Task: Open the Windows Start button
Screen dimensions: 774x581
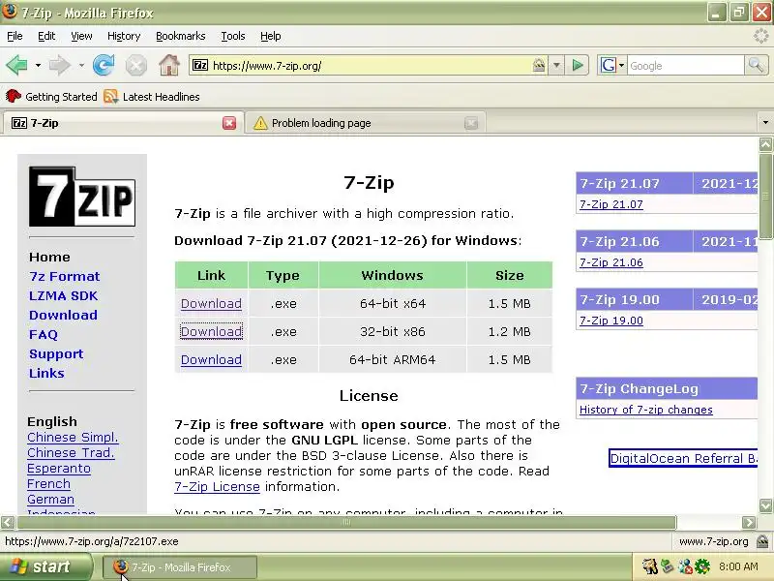Action: pos(45,566)
